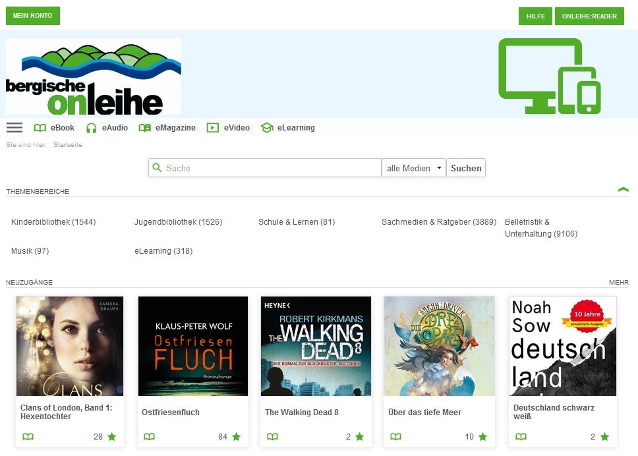Click the rating count 10 for Über das tiefe Meer
Viewport: 638px width, 456px height.
(x=469, y=437)
